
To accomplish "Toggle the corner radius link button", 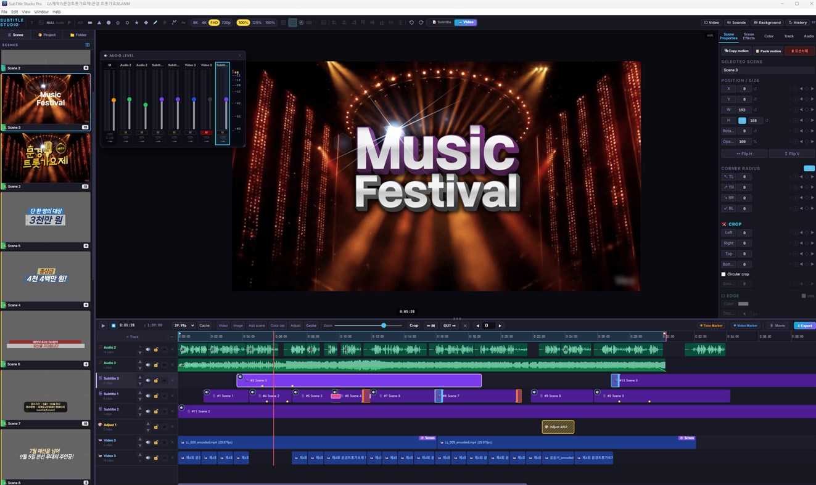I will pyautogui.click(x=809, y=168).
